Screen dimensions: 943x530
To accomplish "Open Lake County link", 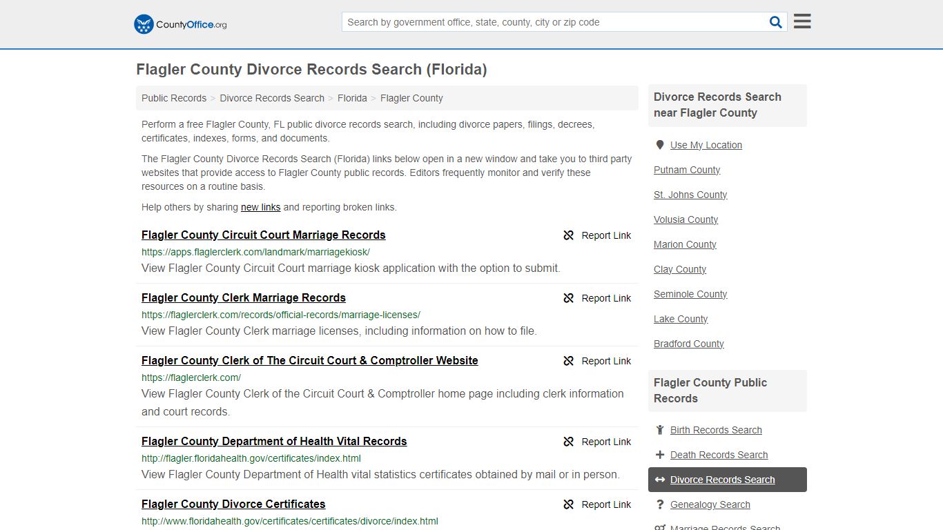I will coord(681,319).
